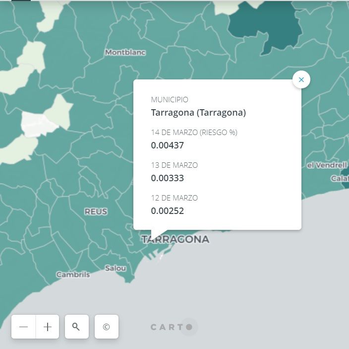
Task: Select the Cambrils map label
Action: [x=73, y=275]
